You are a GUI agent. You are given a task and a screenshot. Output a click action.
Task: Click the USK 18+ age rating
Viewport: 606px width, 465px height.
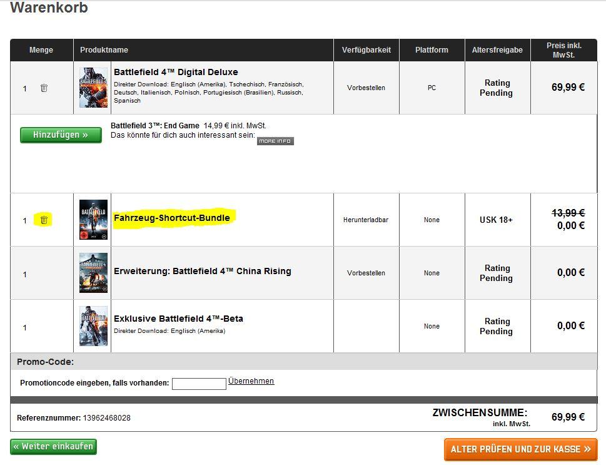[x=496, y=220]
